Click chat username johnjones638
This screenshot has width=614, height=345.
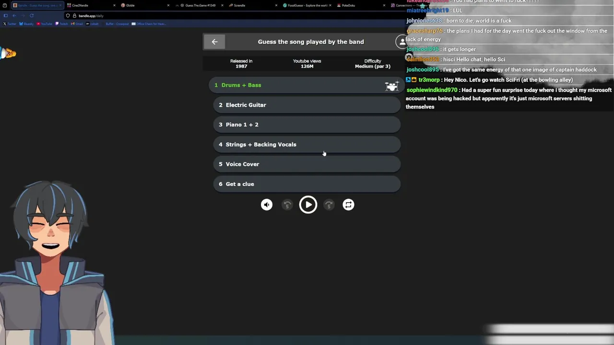(x=424, y=21)
